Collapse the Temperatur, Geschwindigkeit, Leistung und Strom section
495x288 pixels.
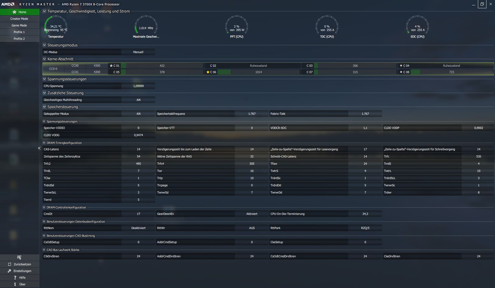(44, 11)
